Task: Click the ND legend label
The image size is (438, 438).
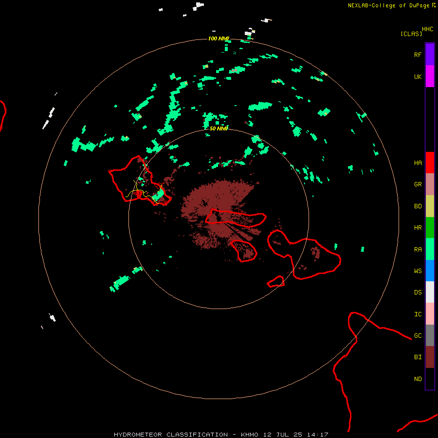Action: 418,379
